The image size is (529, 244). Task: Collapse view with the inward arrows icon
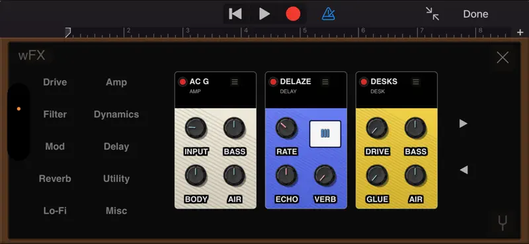pos(432,14)
